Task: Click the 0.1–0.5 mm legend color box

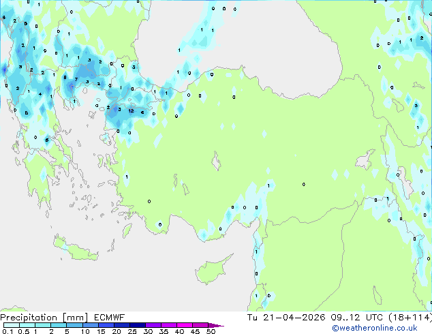Action: (12, 325)
